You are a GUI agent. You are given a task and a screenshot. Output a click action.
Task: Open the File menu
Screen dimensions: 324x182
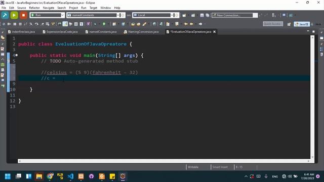coord(4,8)
